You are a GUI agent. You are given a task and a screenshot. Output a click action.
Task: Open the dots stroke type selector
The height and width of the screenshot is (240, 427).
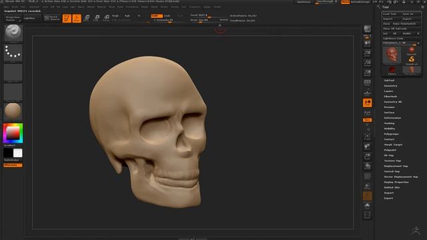point(13,53)
